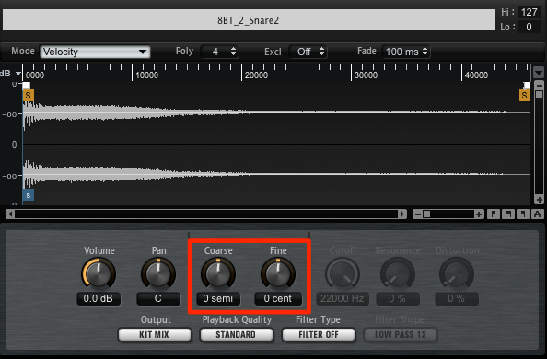Click the 10000 mark on the ruler

click(x=146, y=75)
